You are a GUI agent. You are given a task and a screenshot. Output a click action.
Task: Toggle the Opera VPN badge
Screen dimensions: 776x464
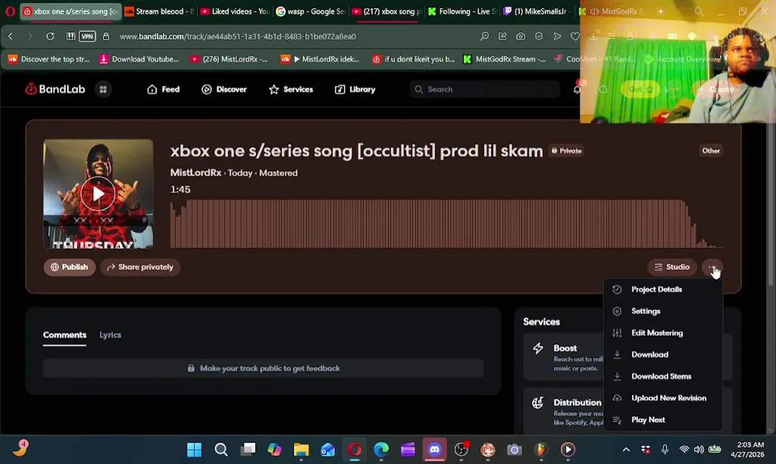tap(88, 37)
